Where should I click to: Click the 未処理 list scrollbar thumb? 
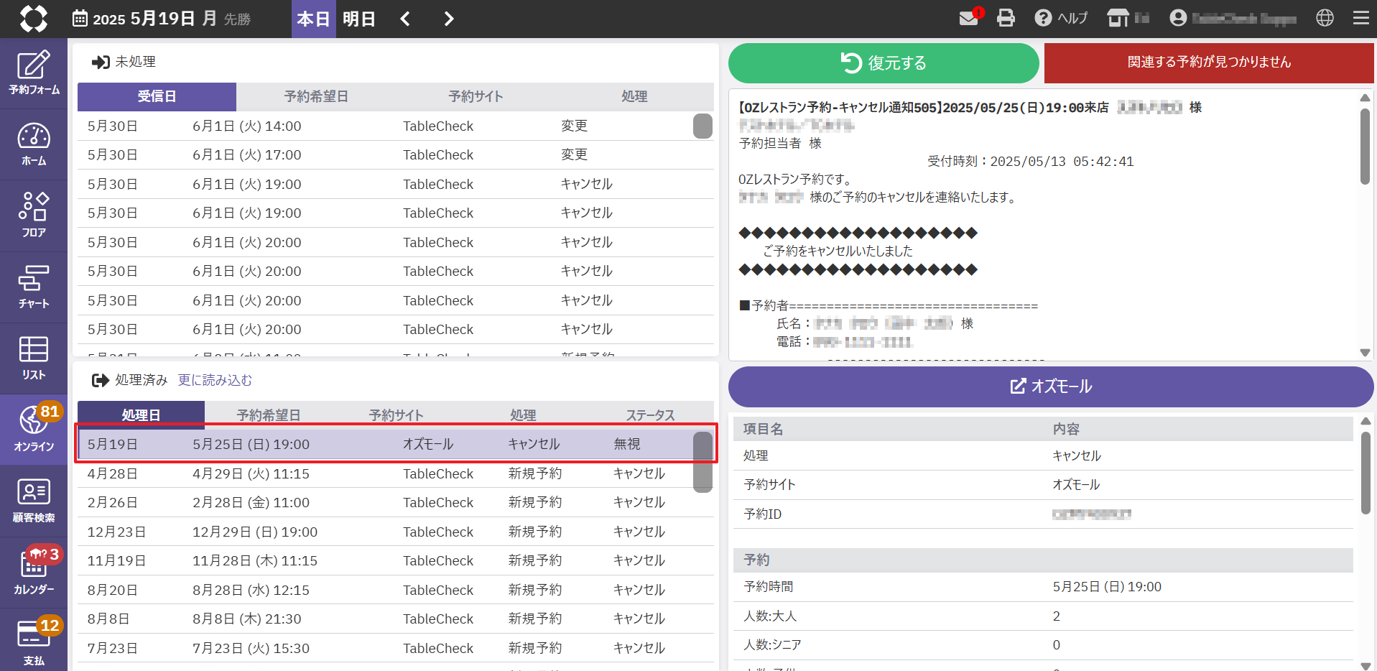coord(703,126)
